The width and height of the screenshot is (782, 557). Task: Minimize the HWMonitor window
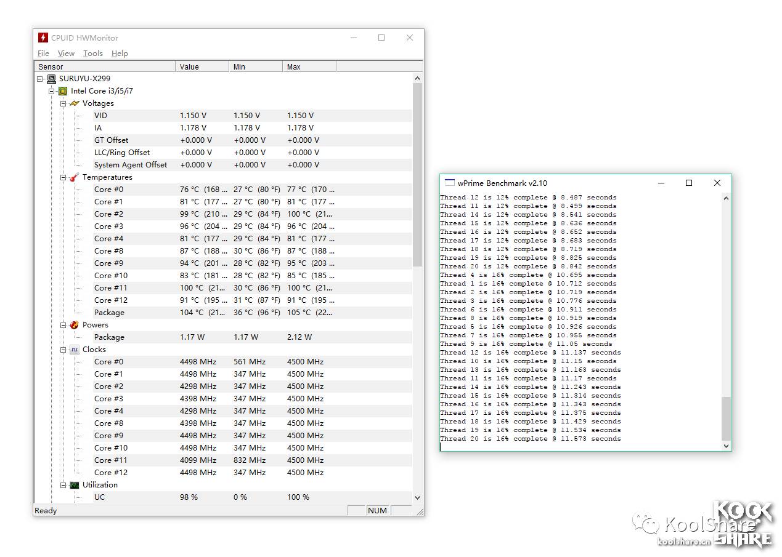click(354, 38)
